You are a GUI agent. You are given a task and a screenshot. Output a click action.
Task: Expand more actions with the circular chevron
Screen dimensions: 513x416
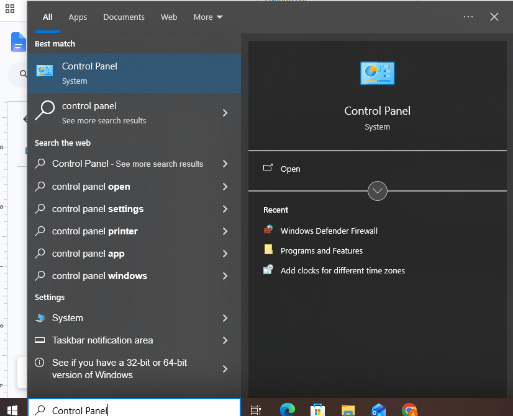point(377,191)
